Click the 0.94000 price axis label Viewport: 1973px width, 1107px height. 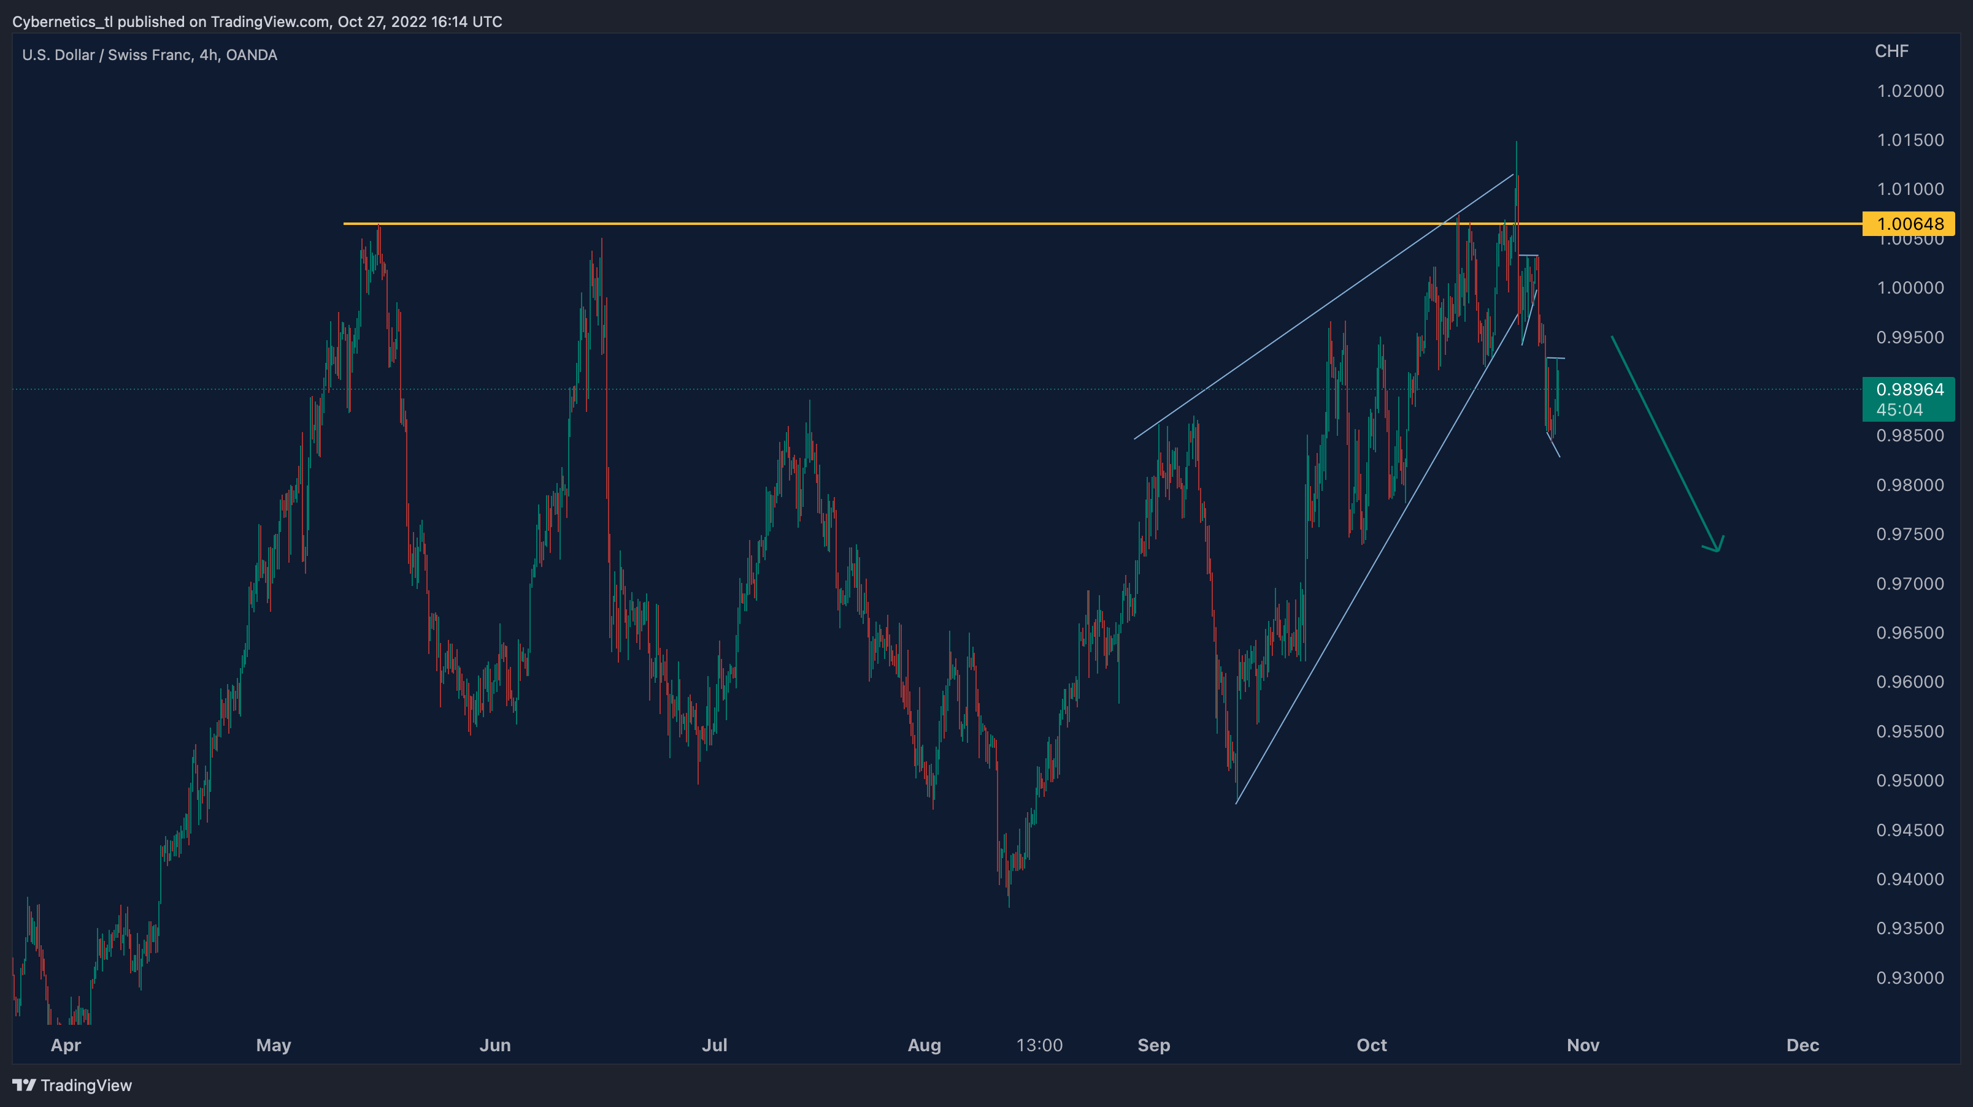click(1910, 879)
